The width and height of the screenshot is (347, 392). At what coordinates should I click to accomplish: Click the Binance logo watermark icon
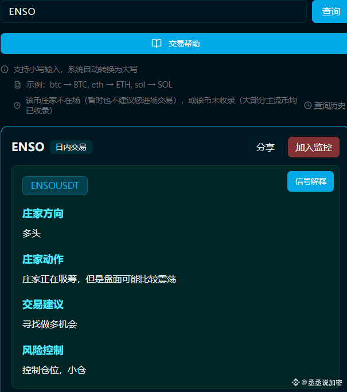pyautogui.click(x=295, y=382)
